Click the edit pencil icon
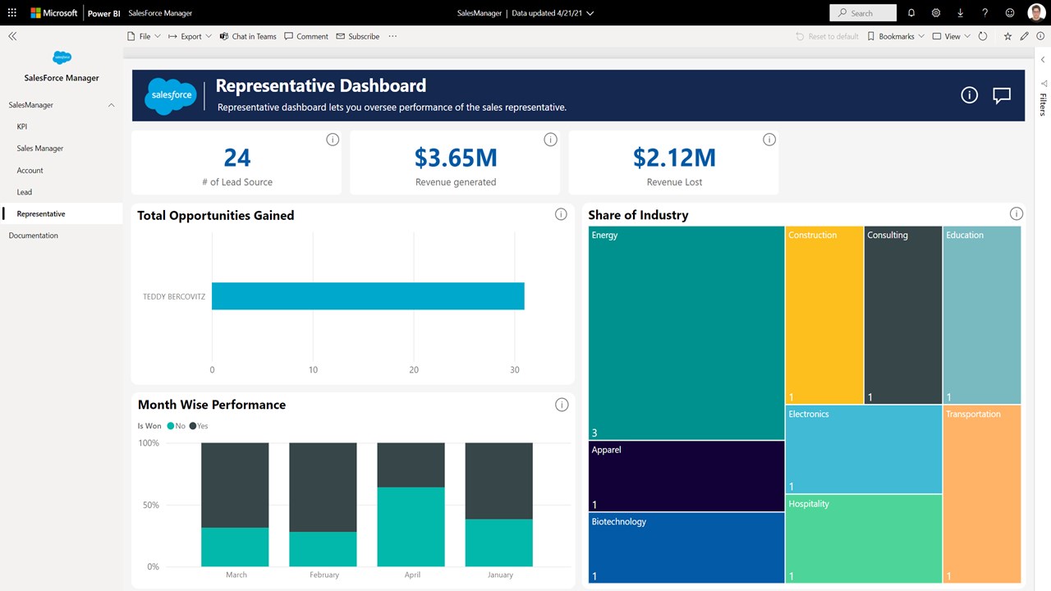The height and width of the screenshot is (591, 1051). [1024, 36]
